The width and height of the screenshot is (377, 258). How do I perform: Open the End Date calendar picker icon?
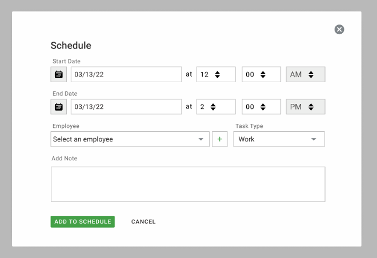(59, 107)
